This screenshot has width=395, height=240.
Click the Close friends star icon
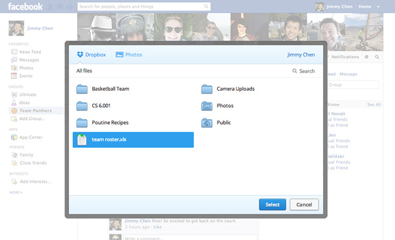tap(14, 163)
